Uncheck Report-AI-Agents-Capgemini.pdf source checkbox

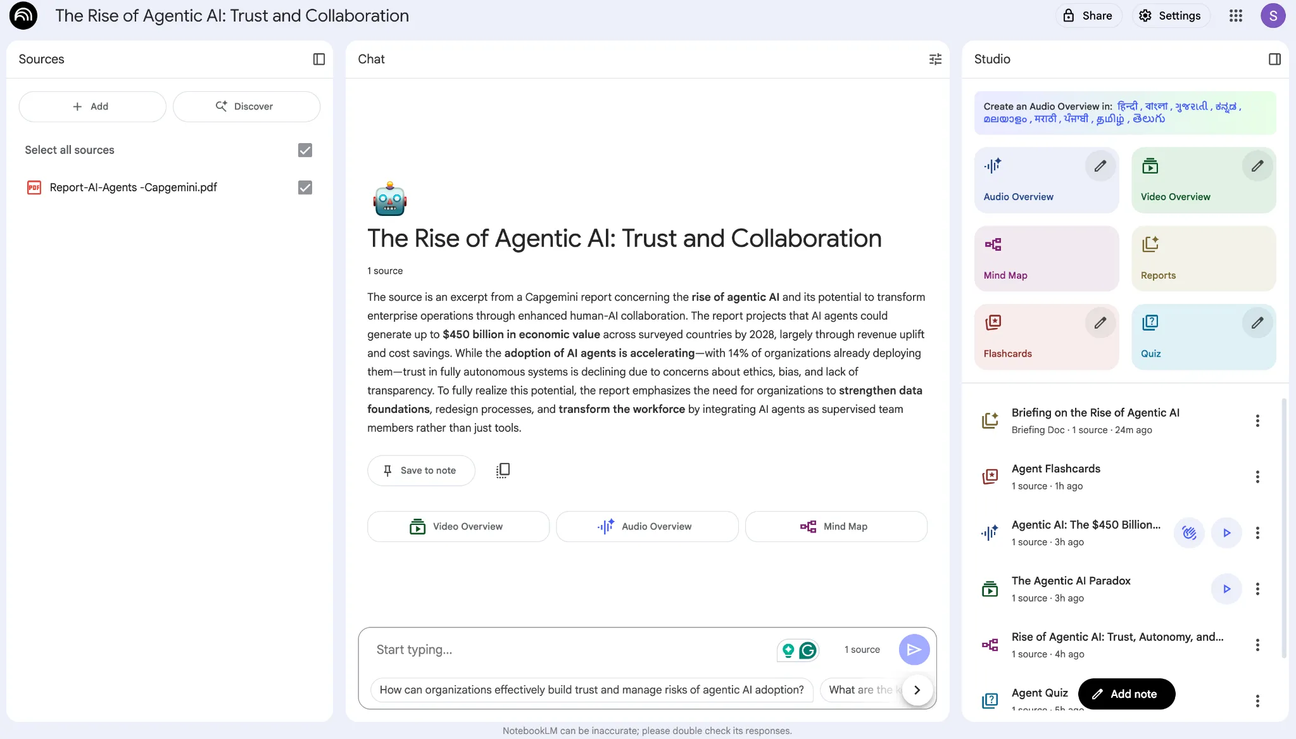click(x=305, y=187)
